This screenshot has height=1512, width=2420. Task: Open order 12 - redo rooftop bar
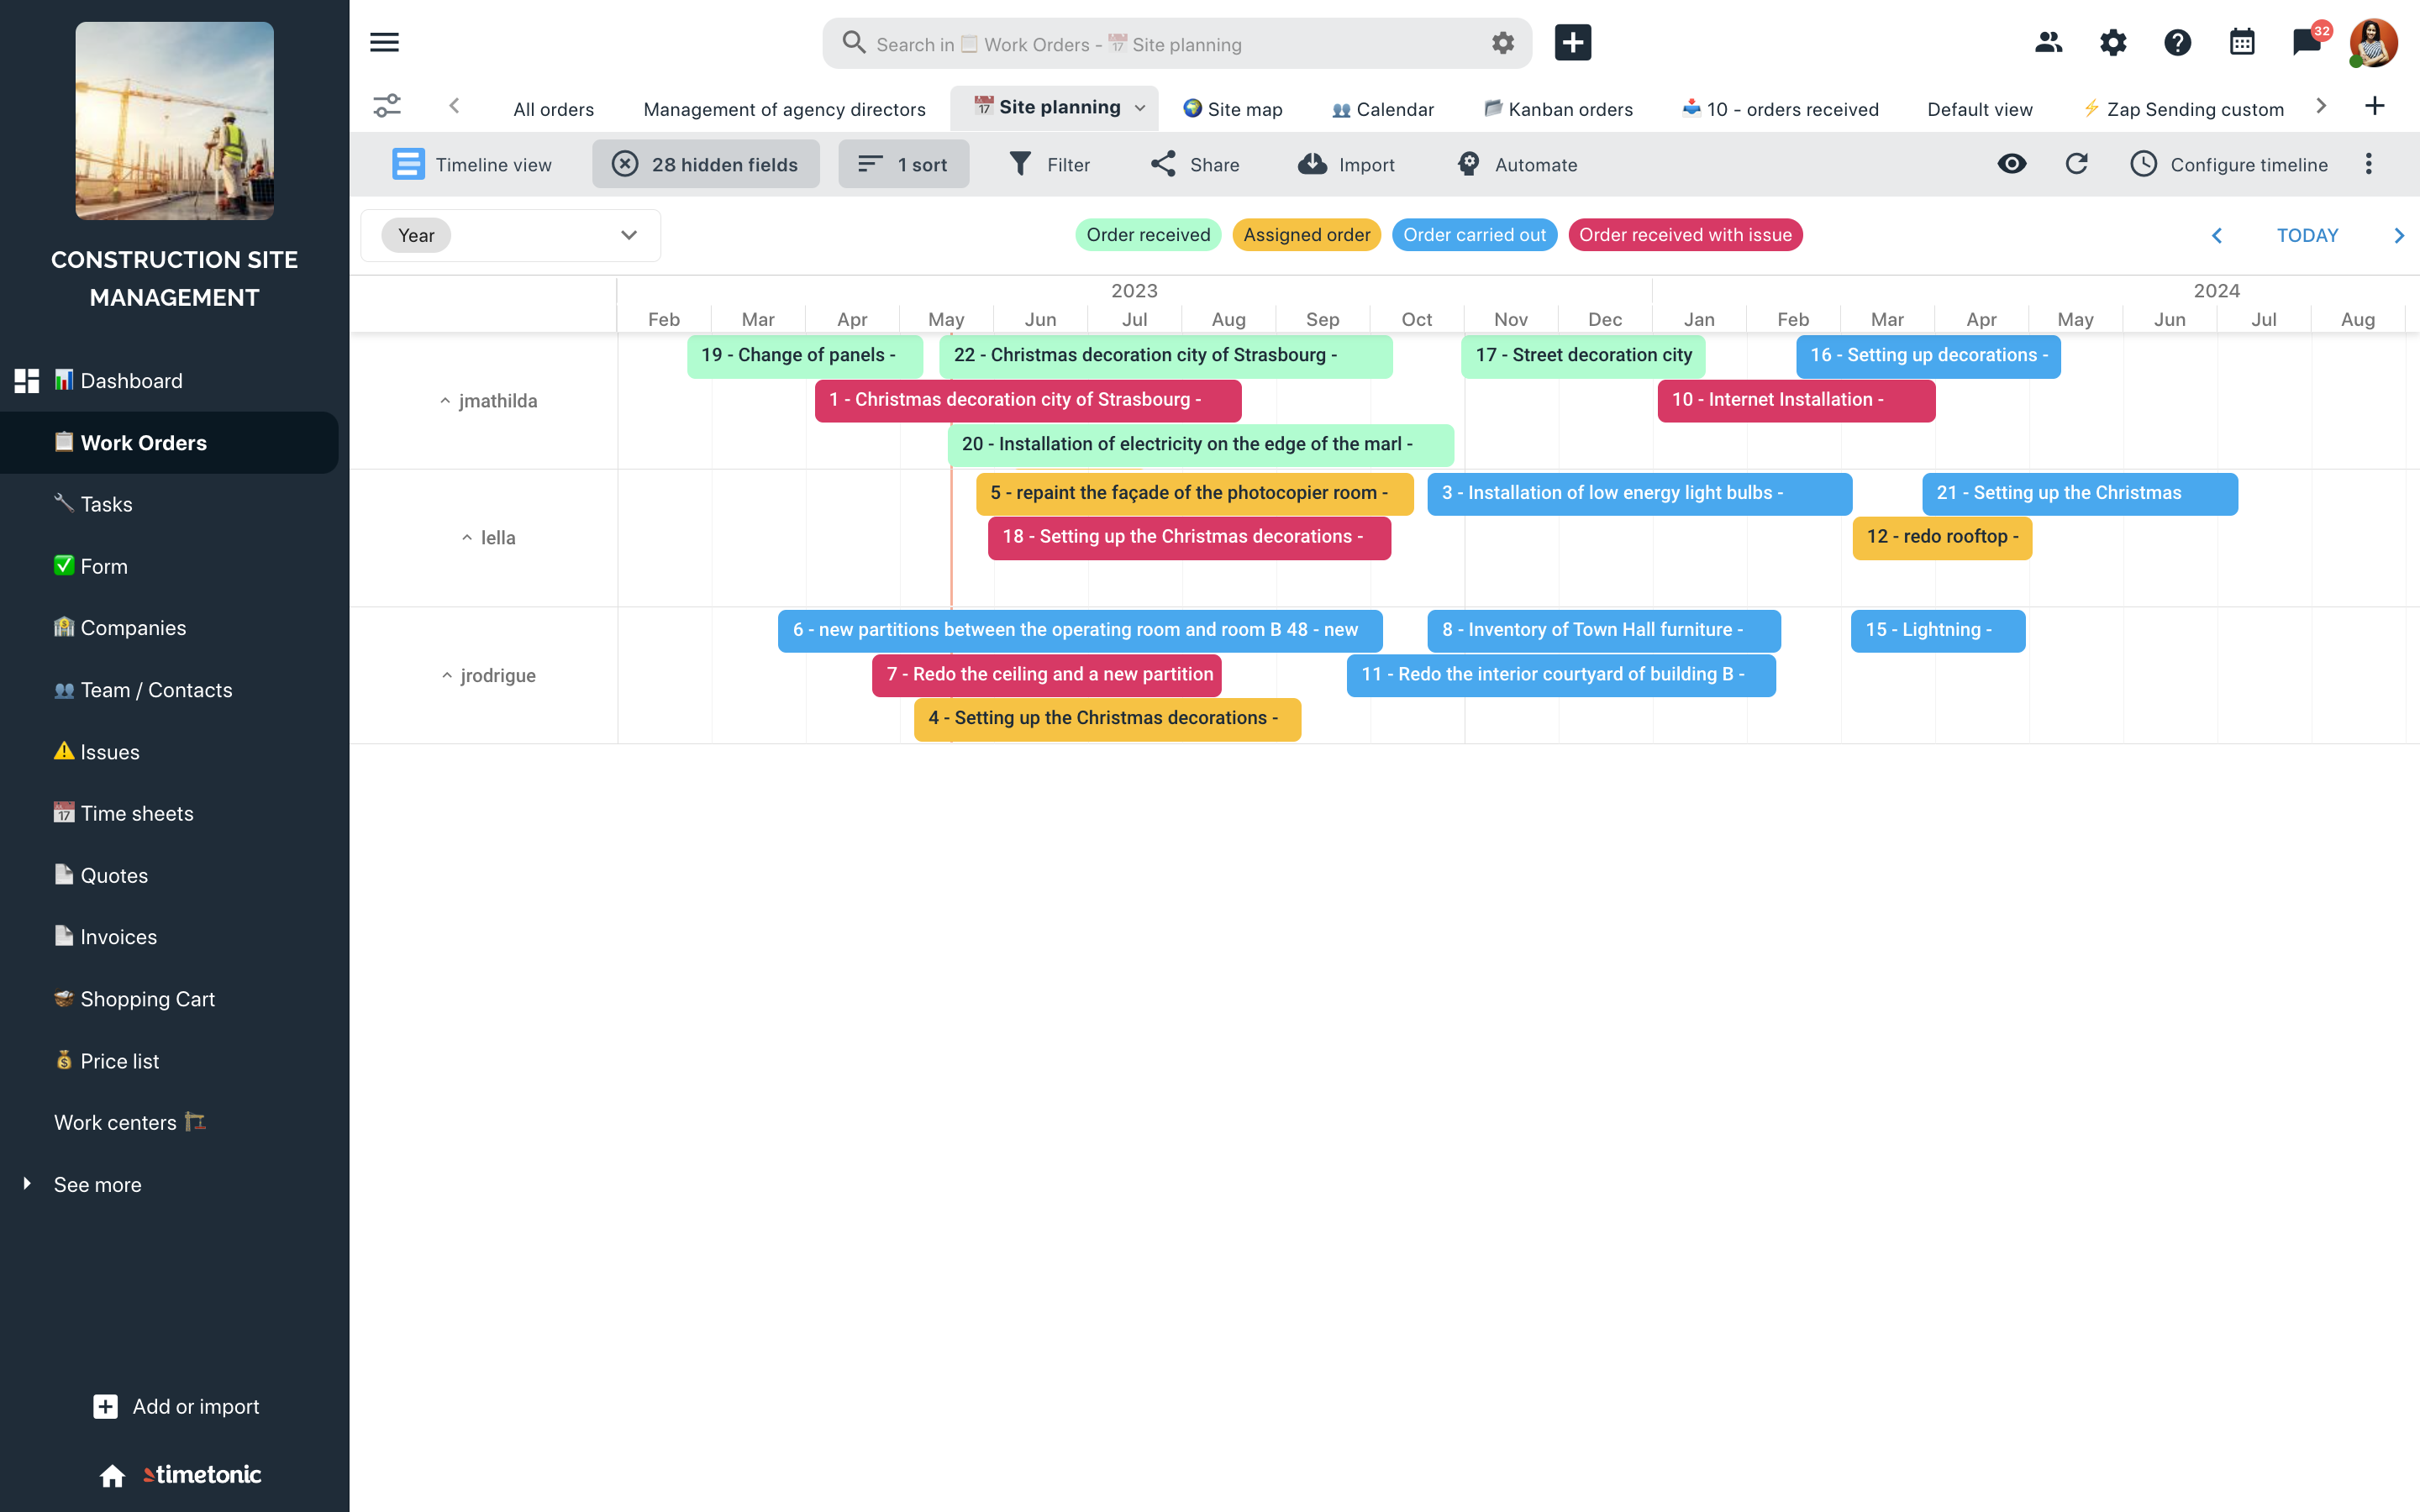(1942, 537)
